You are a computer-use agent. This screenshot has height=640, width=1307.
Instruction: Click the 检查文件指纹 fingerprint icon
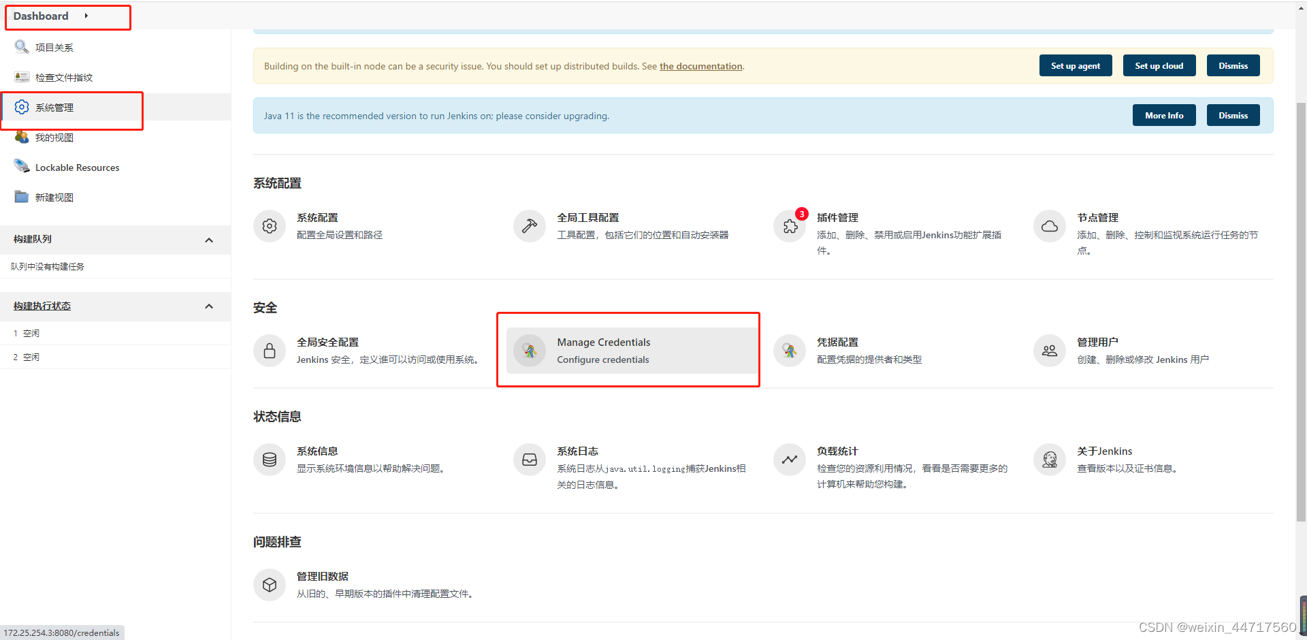22,77
